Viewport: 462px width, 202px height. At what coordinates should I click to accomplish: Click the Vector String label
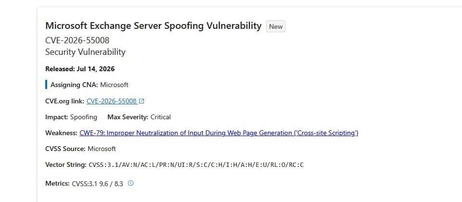tap(66, 164)
